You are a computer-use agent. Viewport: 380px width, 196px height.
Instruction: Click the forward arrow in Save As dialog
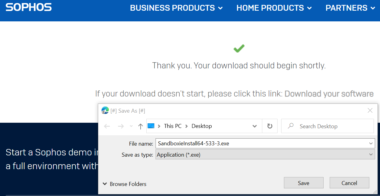(x=121, y=126)
